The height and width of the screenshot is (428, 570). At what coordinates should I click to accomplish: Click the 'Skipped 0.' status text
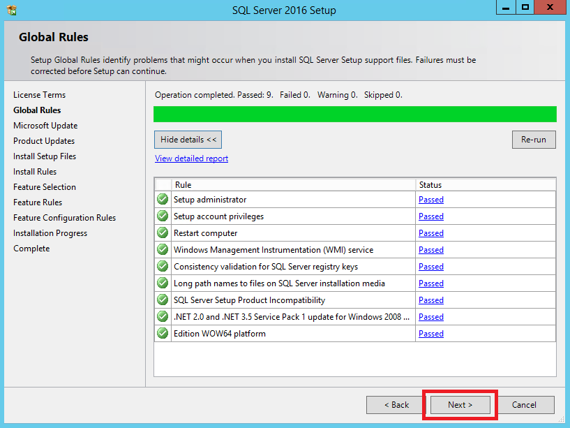click(383, 95)
